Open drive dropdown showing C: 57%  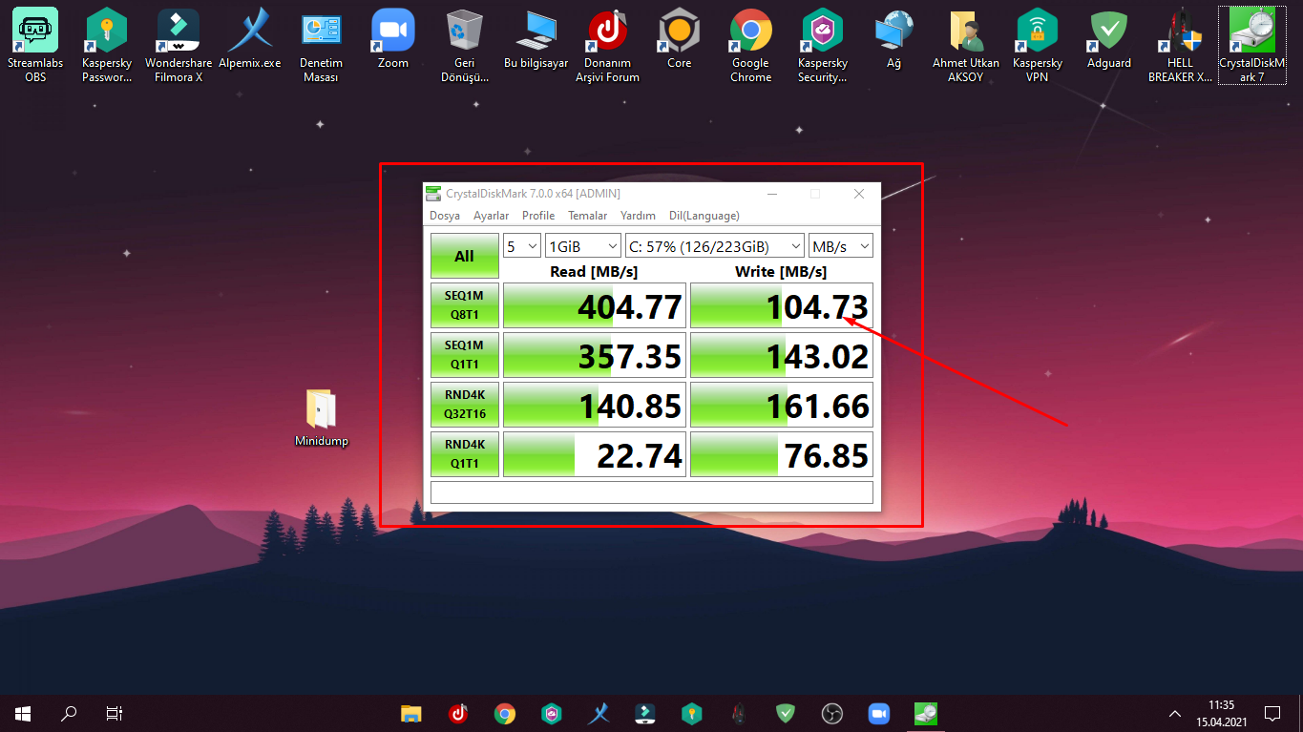pos(715,246)
